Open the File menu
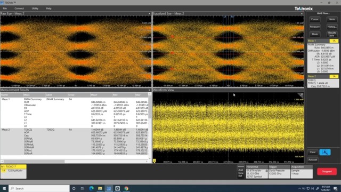Screen dimensions: 341x192 click(5, 9)
